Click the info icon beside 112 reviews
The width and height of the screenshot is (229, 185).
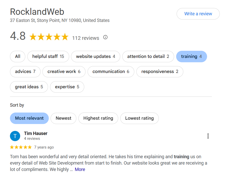pos(105,38)
